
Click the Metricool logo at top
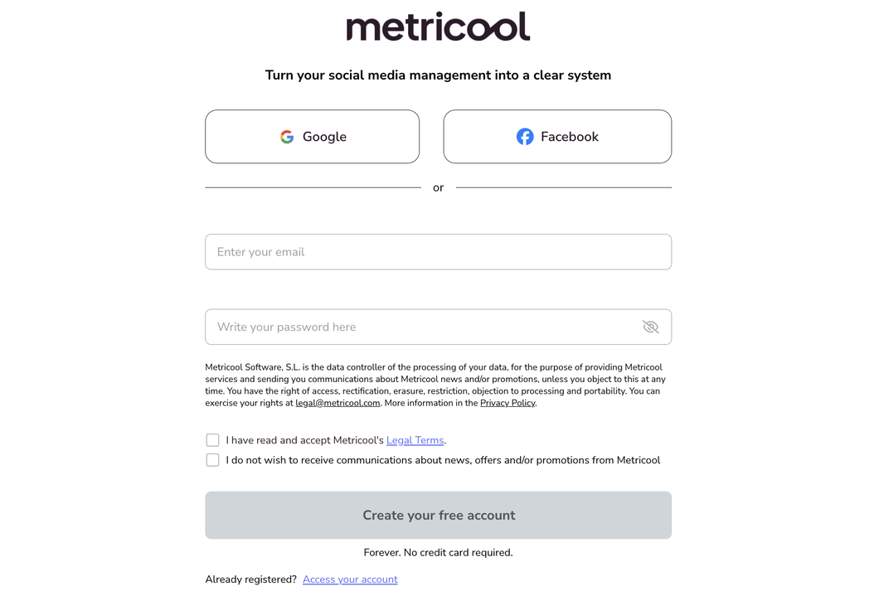438,27
